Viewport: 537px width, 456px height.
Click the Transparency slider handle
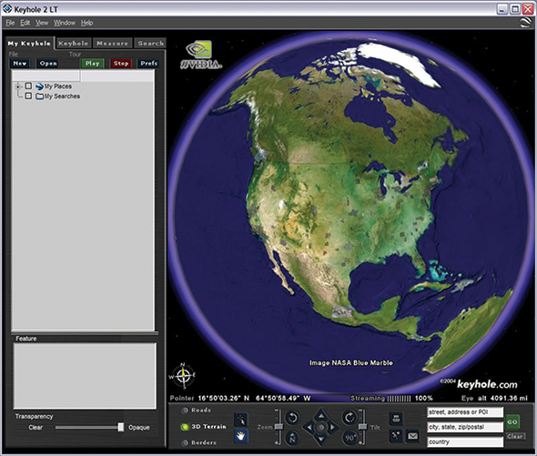[x=121, y=427]
